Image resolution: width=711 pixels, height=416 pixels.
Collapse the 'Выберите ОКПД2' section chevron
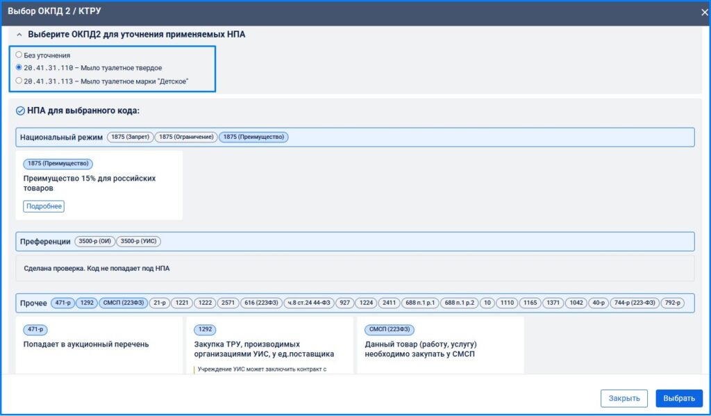19,35
